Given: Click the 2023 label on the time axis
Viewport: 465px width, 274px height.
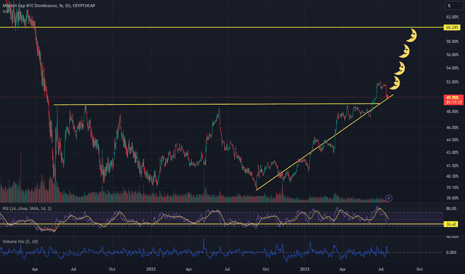Looking at the screenshot, I should pyautogui.click(x=304, y=269).
